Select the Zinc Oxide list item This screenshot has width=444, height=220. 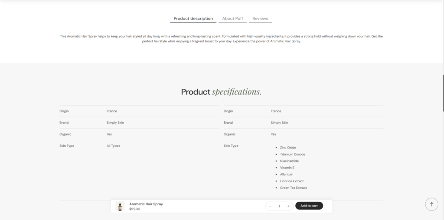coord(288,148)
